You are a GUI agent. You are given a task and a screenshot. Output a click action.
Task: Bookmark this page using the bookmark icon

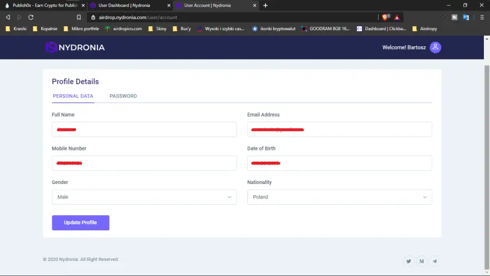(79, 17)
